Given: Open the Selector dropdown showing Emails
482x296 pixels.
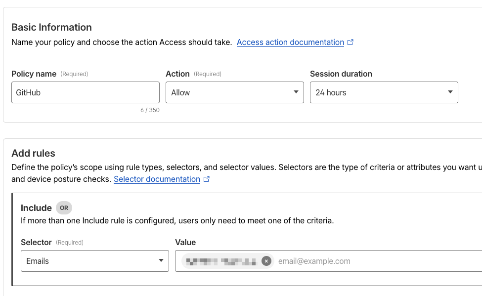Looking at the screenshot, I should 95,261.
